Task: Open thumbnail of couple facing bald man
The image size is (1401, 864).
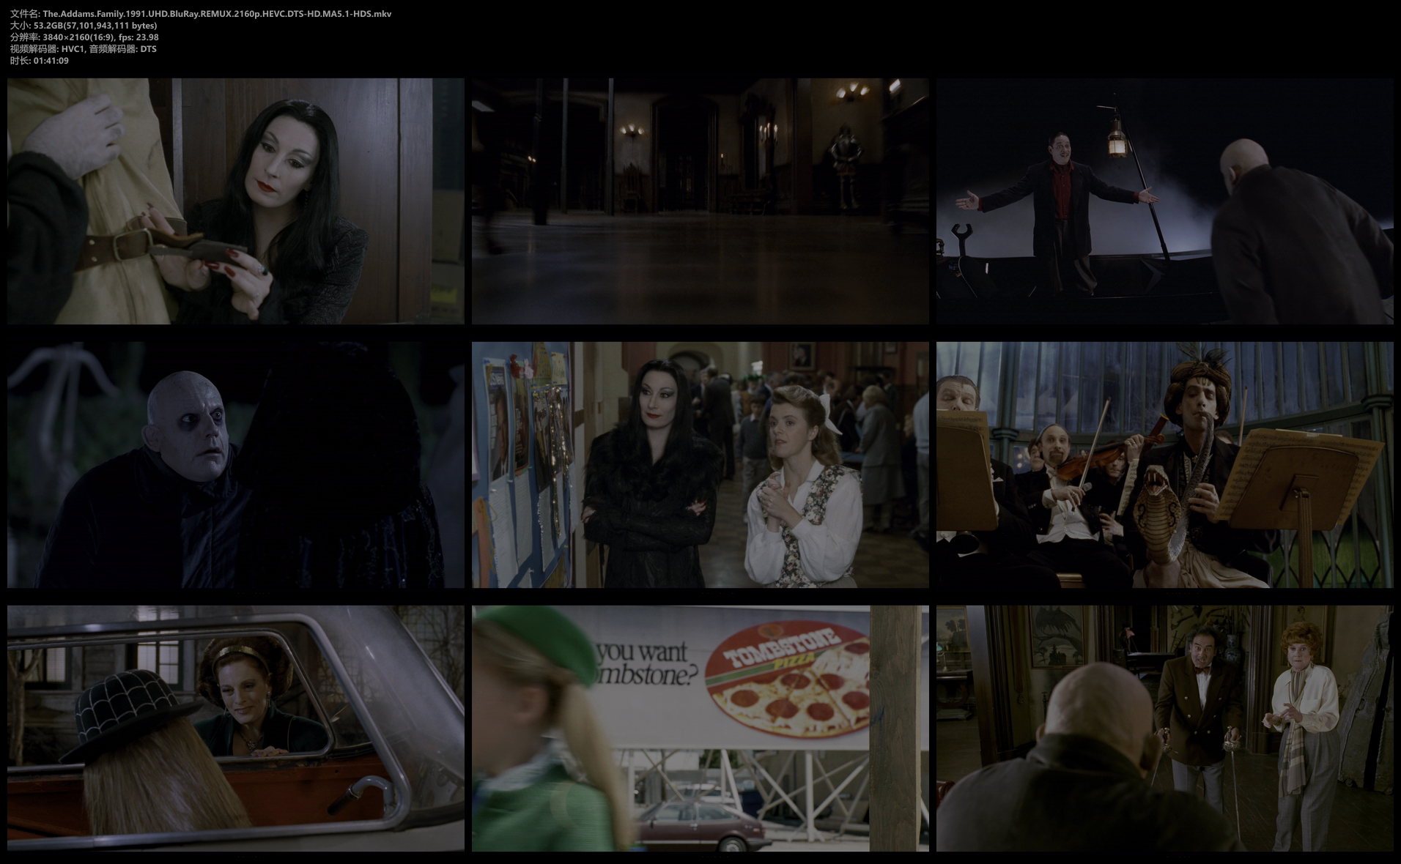Action: tap(1165, 729)
